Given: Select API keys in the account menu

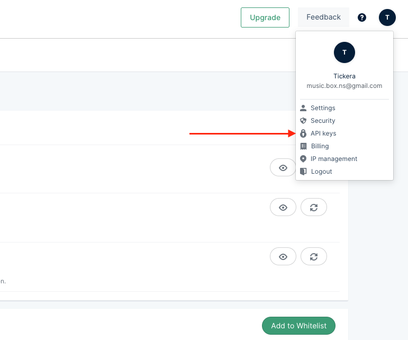Looking at the screenshot, I should [323, 133].
